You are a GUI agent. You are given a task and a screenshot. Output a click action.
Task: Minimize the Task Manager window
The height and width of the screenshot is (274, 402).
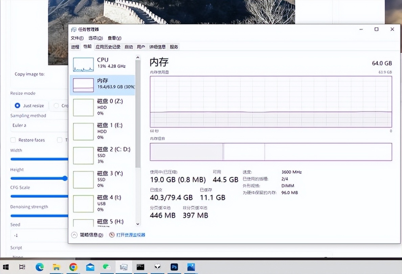[x=361, y=29]
